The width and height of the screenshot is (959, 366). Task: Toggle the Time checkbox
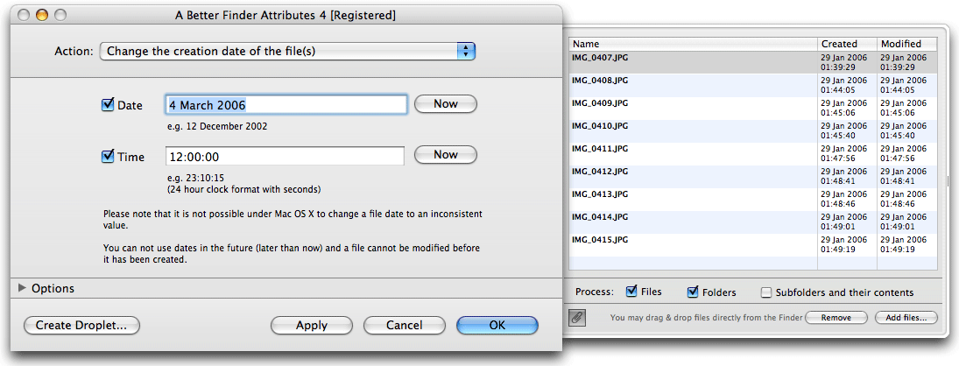pos(108,157)
